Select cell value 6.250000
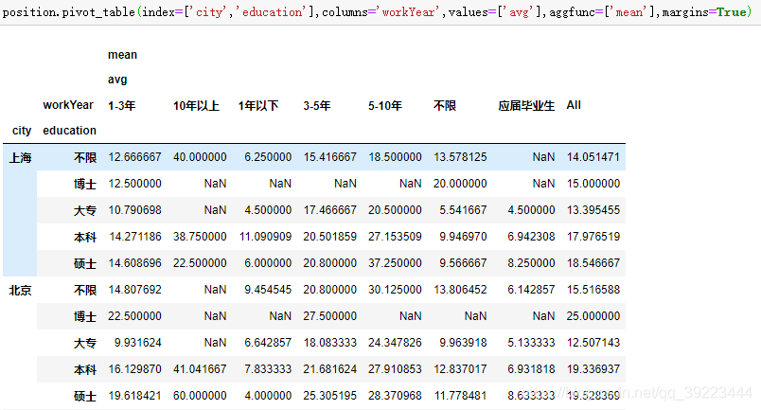The width and height of the screenshot is (761, 410). click(268, 157)
